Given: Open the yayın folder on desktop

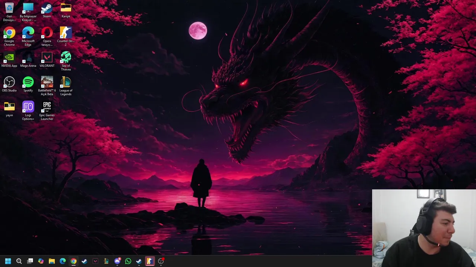Looking at the screenshot, I should click(x=9, y=109).
